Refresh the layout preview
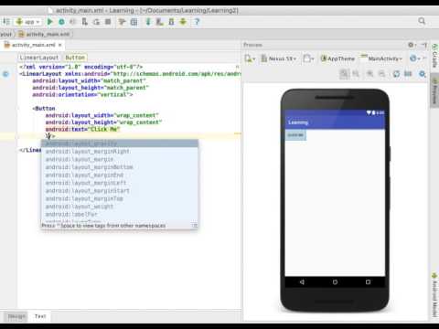Viewport: 439px width, 329px height. 396,74
